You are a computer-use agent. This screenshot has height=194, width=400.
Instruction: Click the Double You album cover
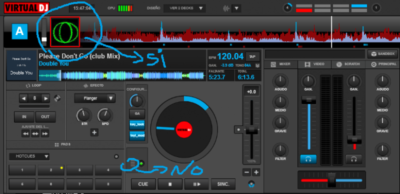click(21, 65)
